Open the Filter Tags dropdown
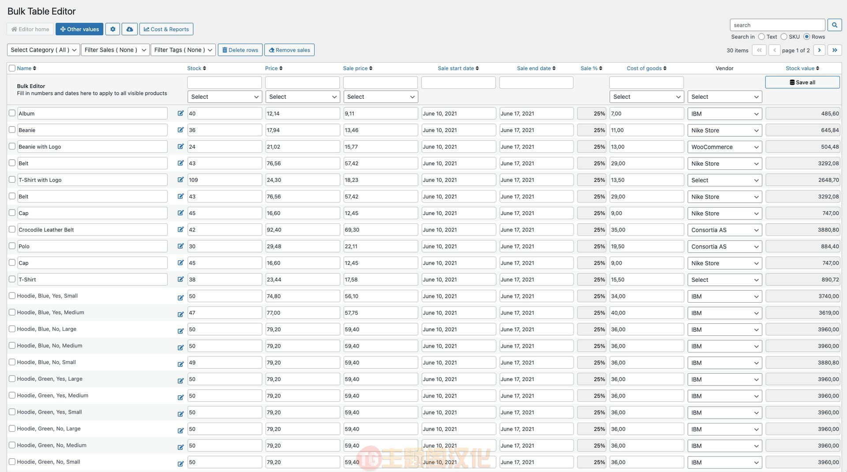 point(183,50)
